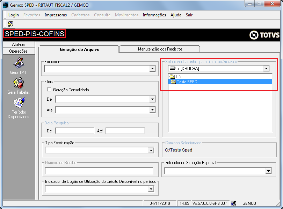
Task: Click the time 14:09 in status bar
Action: [184, 203]
